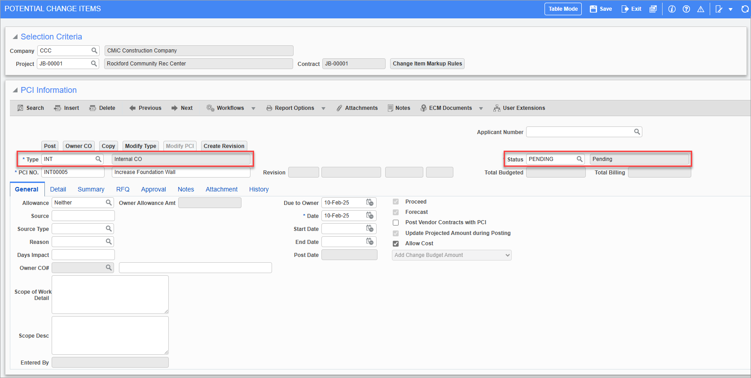Collapse PCI Information section
Screen dimensions: 751x378
(x=15, y=90)
